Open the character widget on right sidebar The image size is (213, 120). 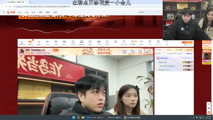tap(207, 57)
